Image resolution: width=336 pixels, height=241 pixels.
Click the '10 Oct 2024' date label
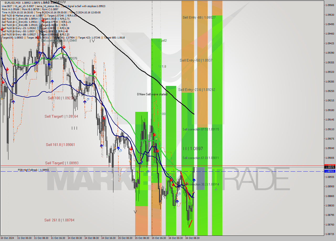(x=8, y=238)
